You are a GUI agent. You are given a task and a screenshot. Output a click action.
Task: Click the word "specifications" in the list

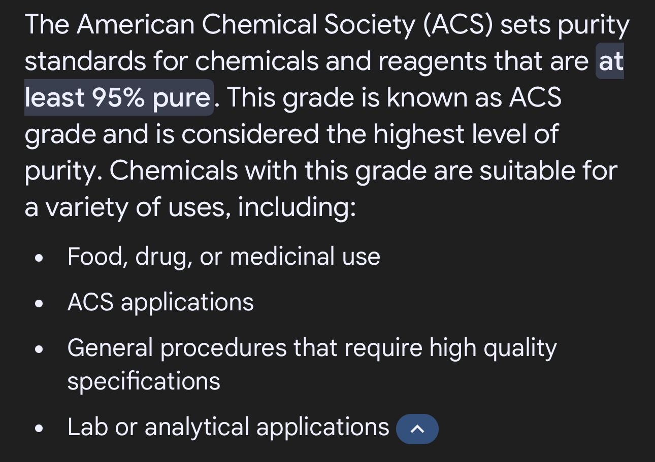144,381
